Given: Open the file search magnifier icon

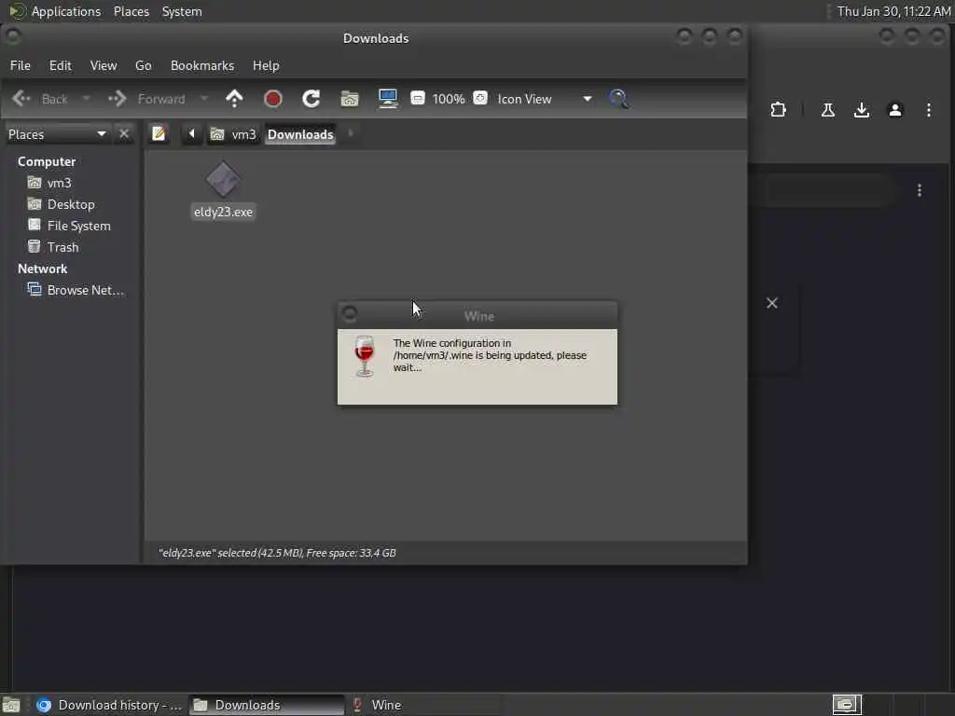Looking at the screenshot, I should click(x=619, y=99).
